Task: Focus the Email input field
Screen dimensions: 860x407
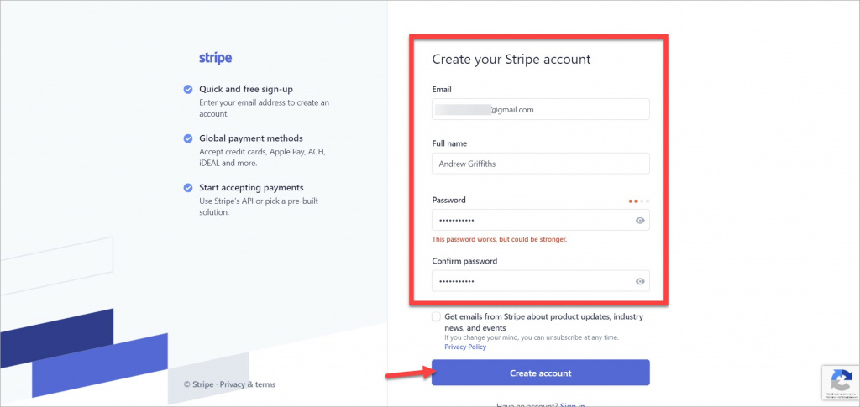Action: [x=540, y=109]
